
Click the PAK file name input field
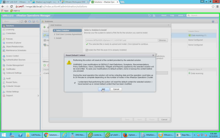pos(122,40)
